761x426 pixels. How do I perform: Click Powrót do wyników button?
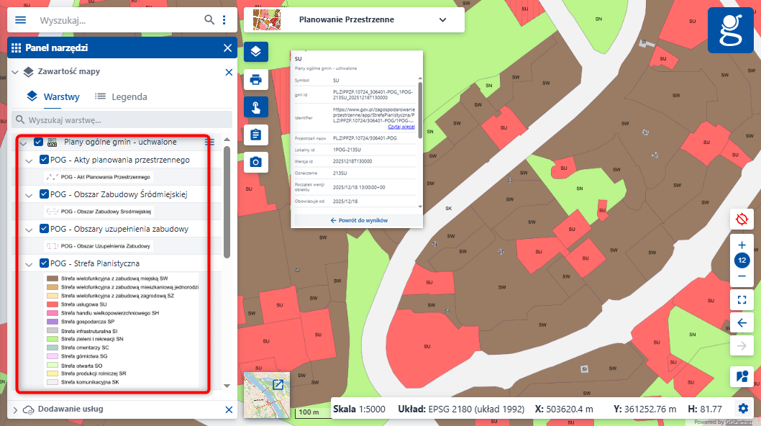[359, 219]
